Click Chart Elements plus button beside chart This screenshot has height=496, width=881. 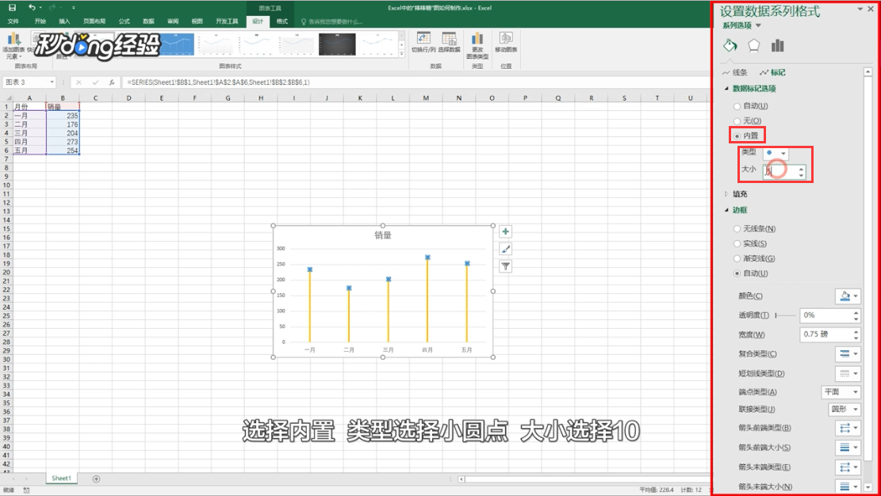[506, 231]
